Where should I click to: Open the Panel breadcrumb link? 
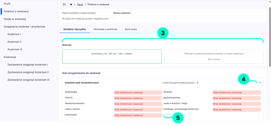click(x=80, y=4)
